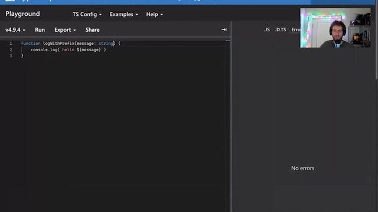This screenshot has width=378, height=212.
Task: Click line number 3 in the editor gutter
Action: 11,55
